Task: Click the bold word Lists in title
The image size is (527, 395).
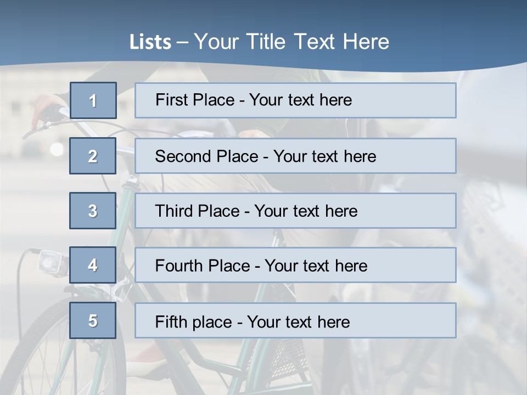Action: pos(150,42)
